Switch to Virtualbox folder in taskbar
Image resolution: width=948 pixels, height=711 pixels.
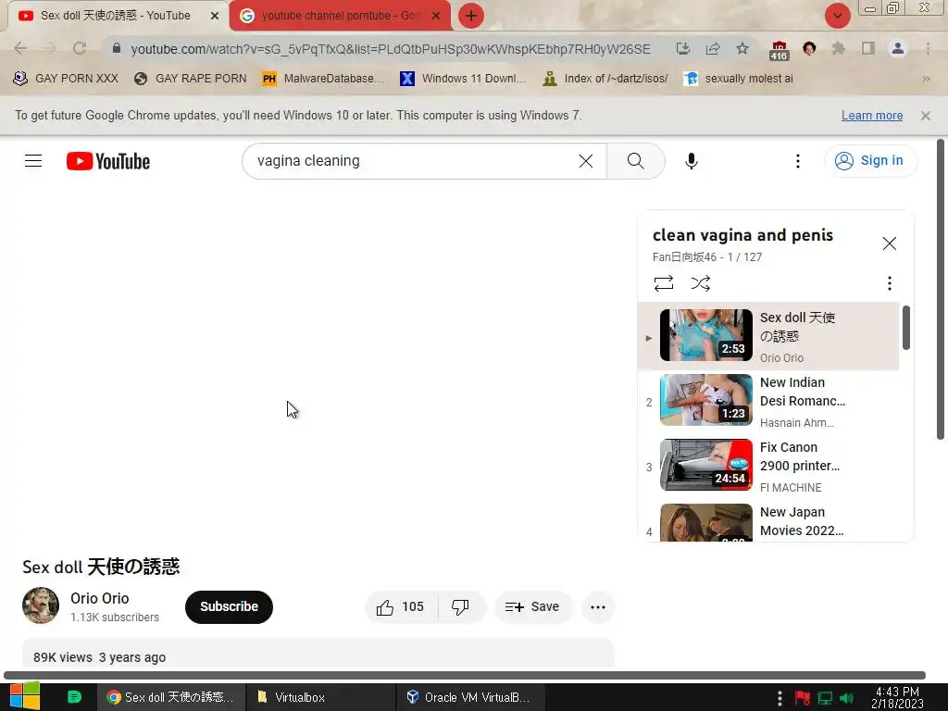pos(321,697)
